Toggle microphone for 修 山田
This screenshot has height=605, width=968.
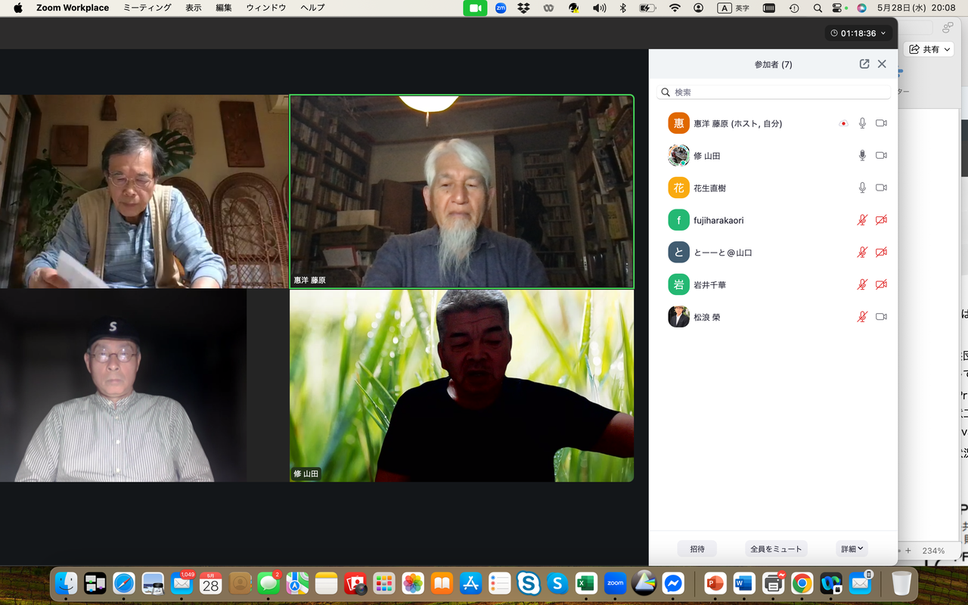[x=862, y=156]
